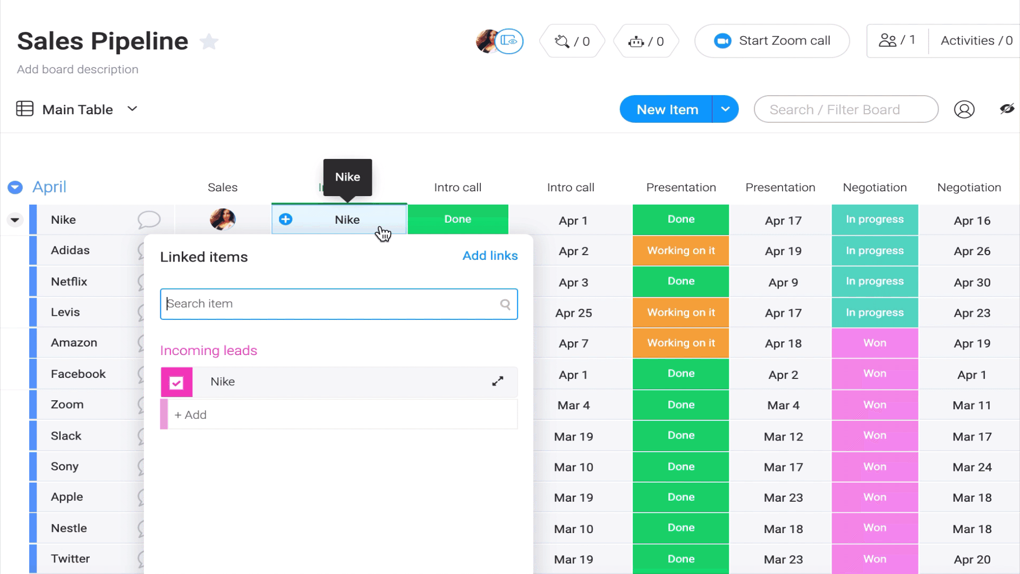The image size is (1020, 574).
Task: Click the orange Working on it status for Adidas
Action: pos(681,250)
